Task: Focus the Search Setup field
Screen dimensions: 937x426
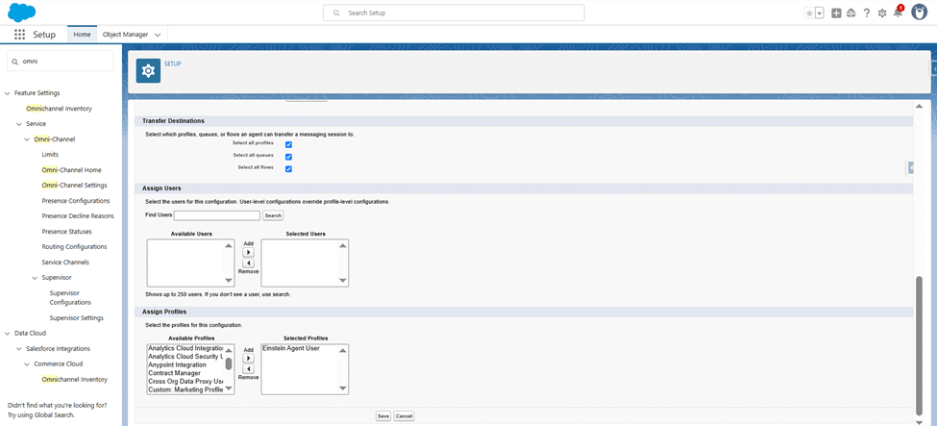Action: (455, 13)
